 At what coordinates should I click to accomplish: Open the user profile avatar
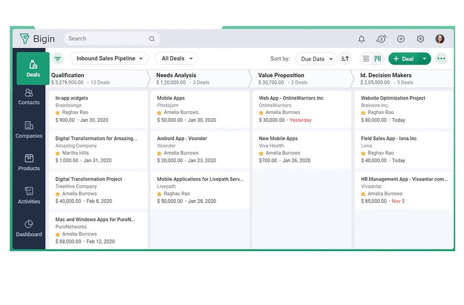[x=440, y=39]
